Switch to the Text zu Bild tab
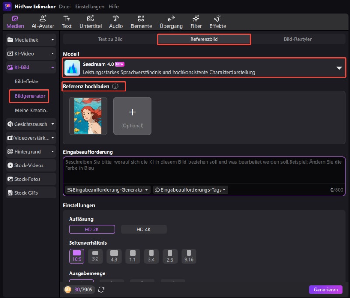 tap(110, 39)
